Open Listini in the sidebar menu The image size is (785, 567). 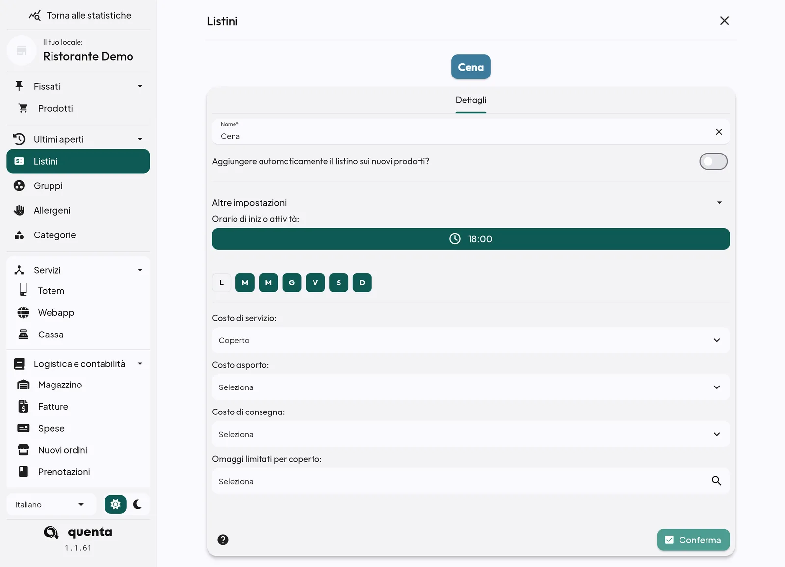pyautogui.click(x=78, y=161)
